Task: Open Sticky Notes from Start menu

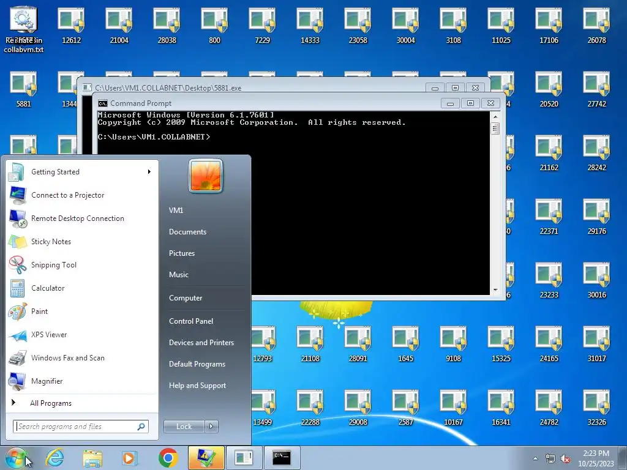Action: click(x=82, y=241)
